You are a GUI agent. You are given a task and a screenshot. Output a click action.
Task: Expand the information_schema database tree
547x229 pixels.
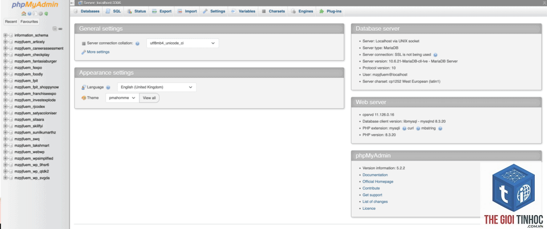click(x=5, y=35)
